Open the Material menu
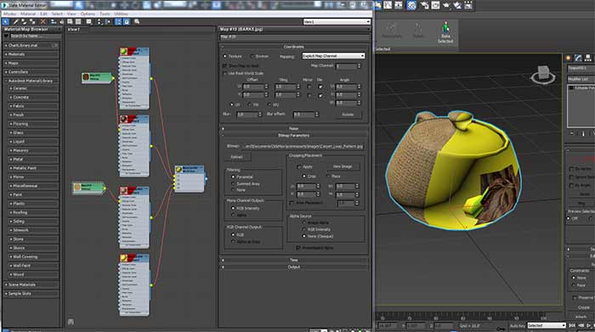 tap(28, 14)
